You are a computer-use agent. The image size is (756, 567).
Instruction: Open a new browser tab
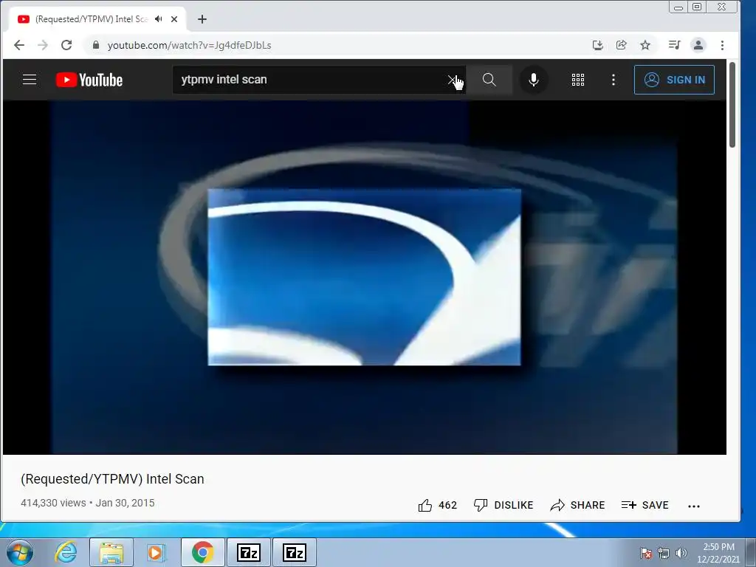click(202, 19)
